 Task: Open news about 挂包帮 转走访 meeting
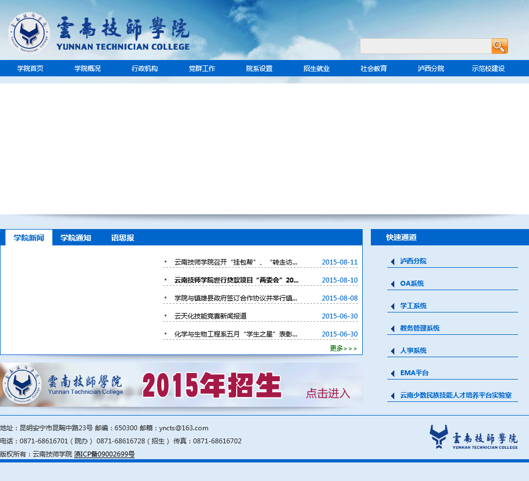pos(236,262)
